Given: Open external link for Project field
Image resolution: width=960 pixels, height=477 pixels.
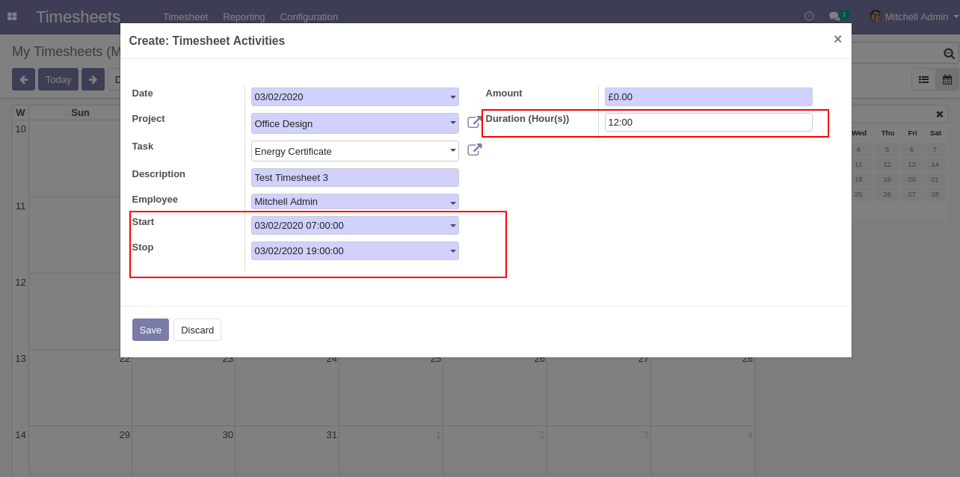Looking at the screenshot, I should tap(474, 122).
